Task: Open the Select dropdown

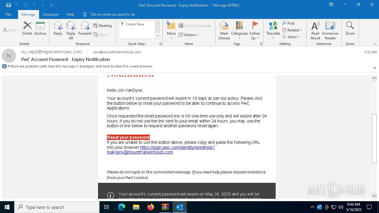Action: (x=291, y=37)
